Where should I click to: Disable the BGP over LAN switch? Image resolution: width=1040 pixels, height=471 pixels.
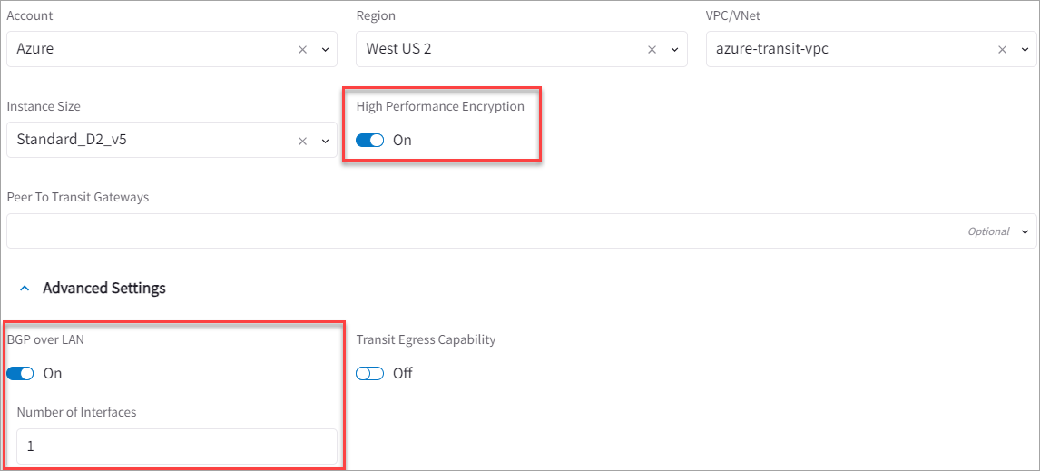pyautogui.click(x=20, y=374)
